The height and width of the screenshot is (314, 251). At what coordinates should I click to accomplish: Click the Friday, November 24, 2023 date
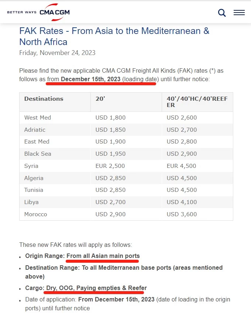[57, 53]
